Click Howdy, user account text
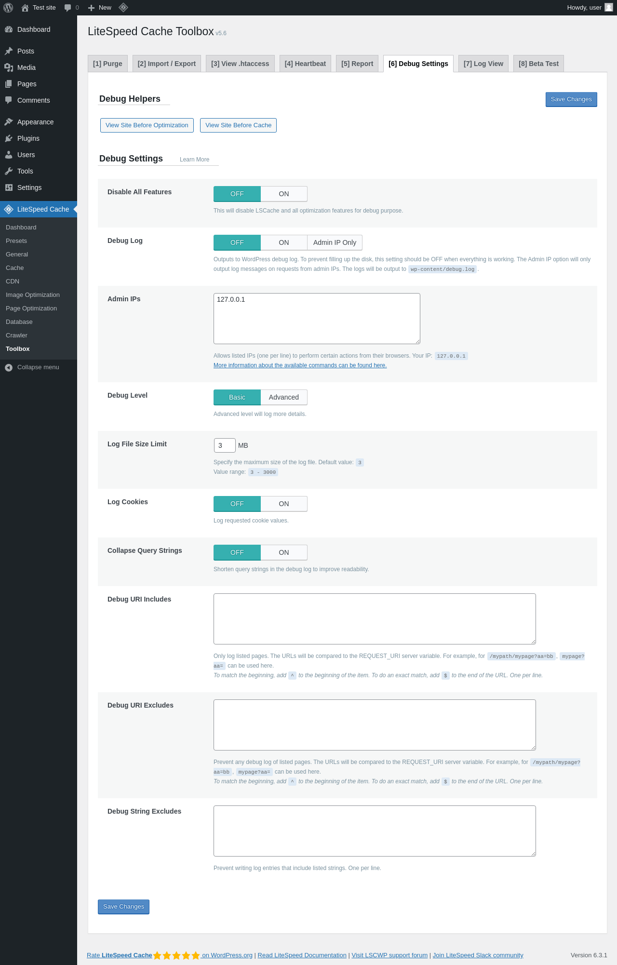617x965 pixels. click(x=584, y=8)
